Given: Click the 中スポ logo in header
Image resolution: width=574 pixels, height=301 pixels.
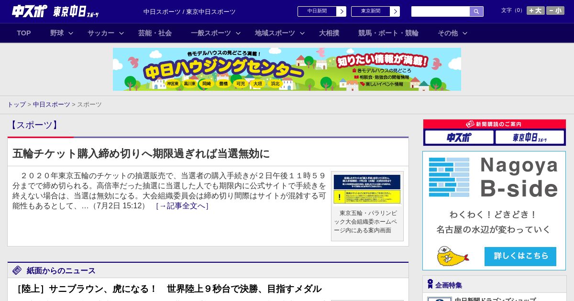Looking at the screenshot, I should coord(30,11).
